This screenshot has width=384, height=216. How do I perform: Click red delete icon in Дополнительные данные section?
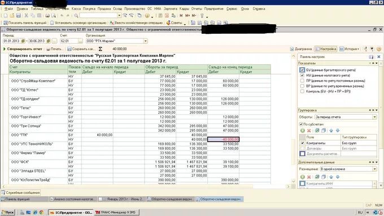click(309, 177)
